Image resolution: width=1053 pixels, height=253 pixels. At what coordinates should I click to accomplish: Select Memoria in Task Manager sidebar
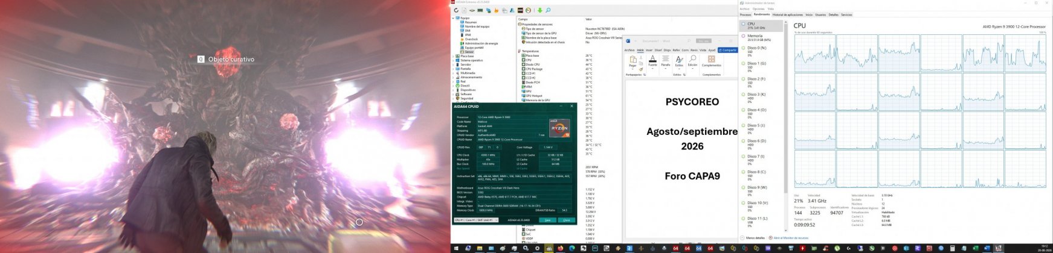[762, 38]
